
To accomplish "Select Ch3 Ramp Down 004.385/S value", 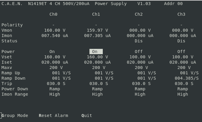I will (187, 78).
